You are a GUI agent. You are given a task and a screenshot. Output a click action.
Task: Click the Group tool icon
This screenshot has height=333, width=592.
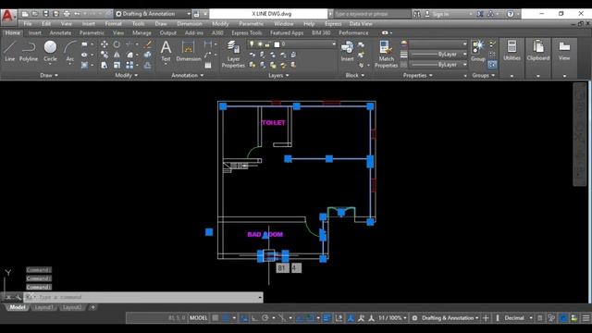tap(478, 51)
